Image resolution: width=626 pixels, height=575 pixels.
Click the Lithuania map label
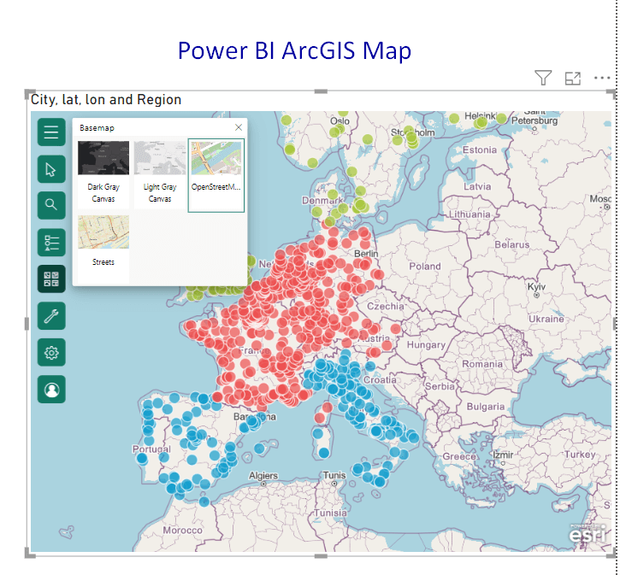pos(469,214)
